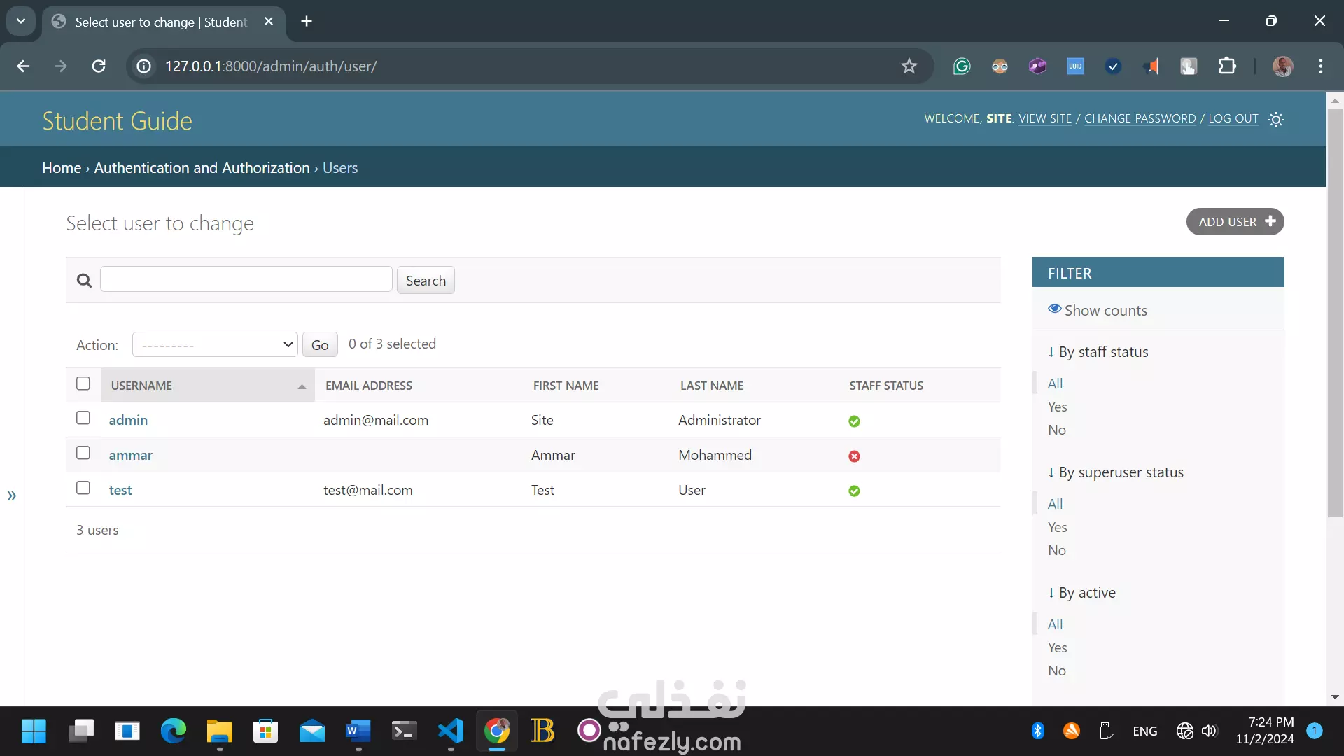The height and width of the screenshot is (756, 1344).
Task: Toggle the select-all users checkbox
Action: 83,384
